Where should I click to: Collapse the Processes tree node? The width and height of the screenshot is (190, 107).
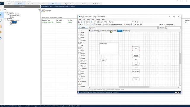click(5, 12)
